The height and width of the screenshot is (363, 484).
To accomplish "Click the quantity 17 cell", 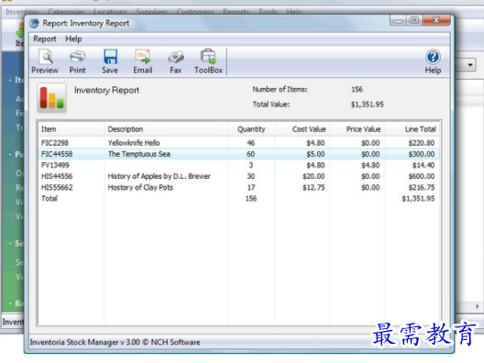I will click(251, 187).
